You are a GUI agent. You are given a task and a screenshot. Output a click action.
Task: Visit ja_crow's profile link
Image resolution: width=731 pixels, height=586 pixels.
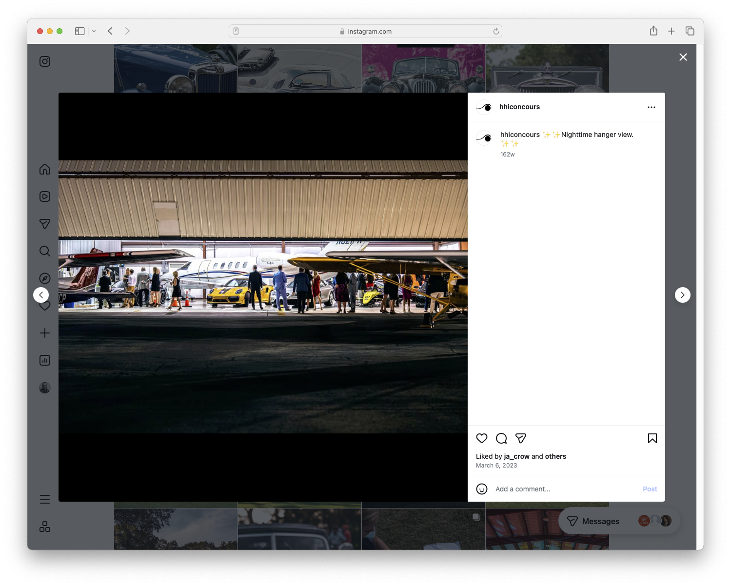[x=516, y=456]
